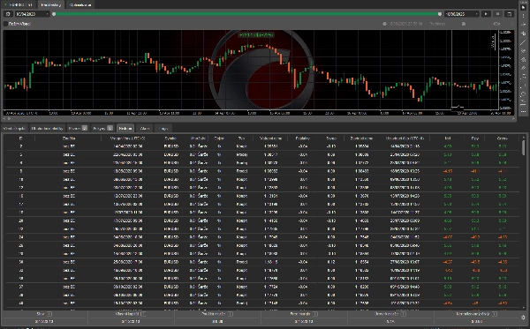530x329 pixels.
Task: Click the left handle of the date range slider
Action: click(x=54, y=14)
